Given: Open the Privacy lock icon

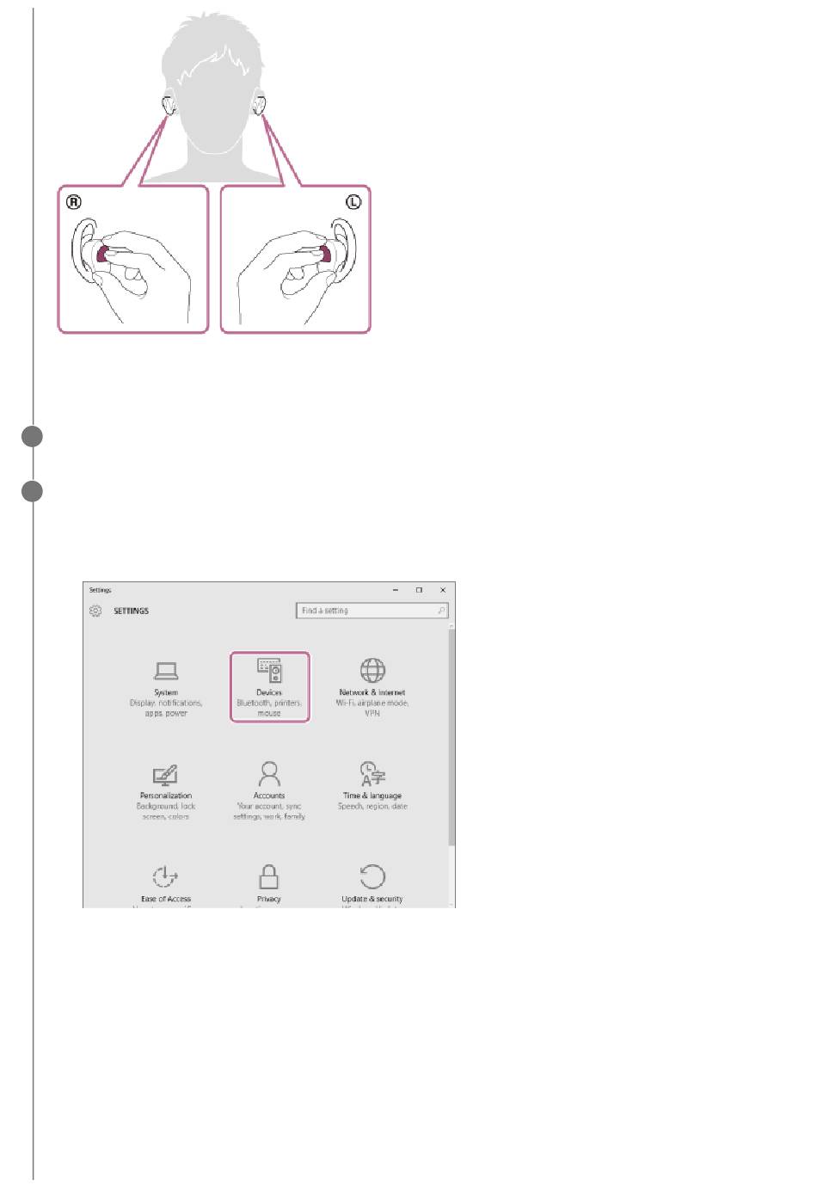Looking at the screenshot, I should pos(269,876).
